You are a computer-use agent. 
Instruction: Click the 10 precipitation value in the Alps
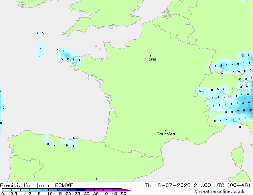click(x=250, y=110)
